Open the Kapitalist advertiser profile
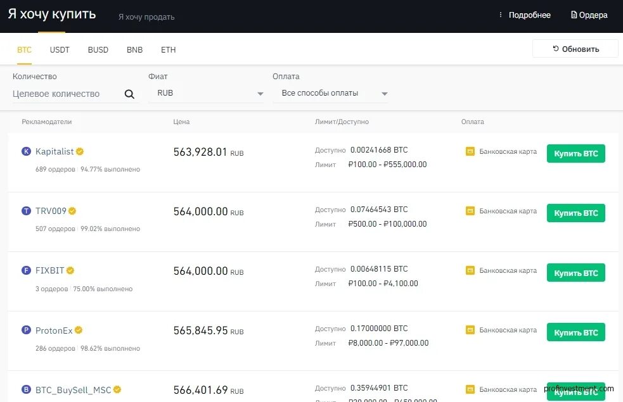 click(x=55, y=151)
